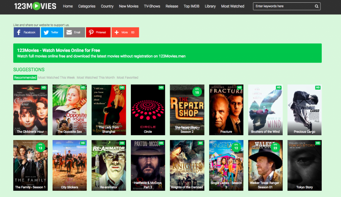Open the Circle movie poster

pyautogui.click(x=148, y=110)
